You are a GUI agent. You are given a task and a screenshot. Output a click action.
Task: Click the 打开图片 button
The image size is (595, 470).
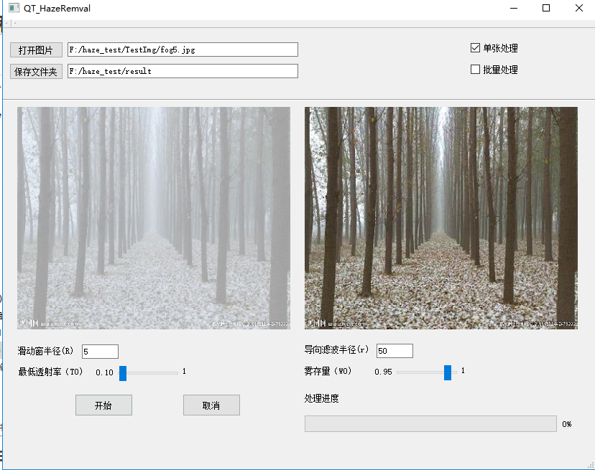[36, 50]
